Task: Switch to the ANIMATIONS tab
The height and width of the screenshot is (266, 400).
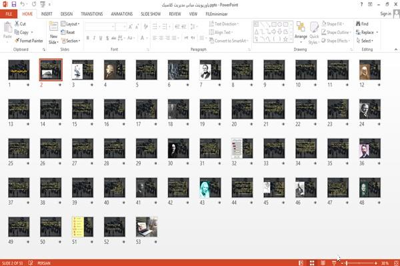Action: click(122, 14)
